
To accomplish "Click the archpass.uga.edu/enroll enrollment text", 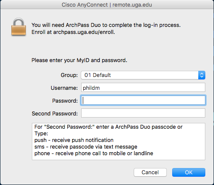I will (x=84, y=32).
